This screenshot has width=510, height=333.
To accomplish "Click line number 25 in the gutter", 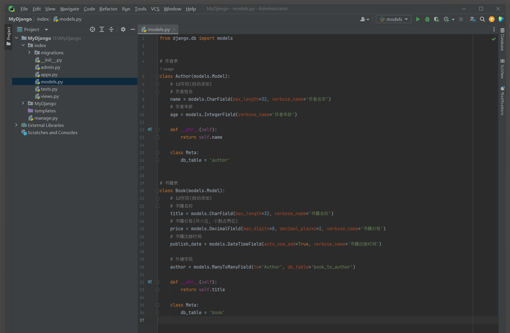I will click(142, 229).
